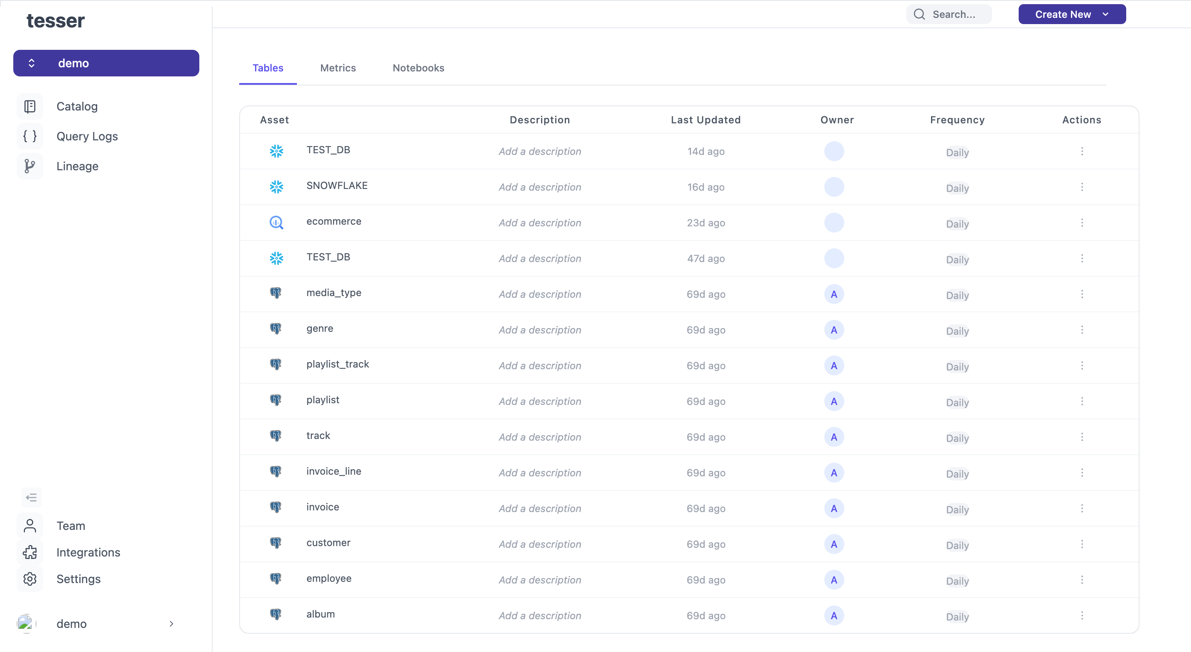Open the Lineage branch icon

(29, 166)
